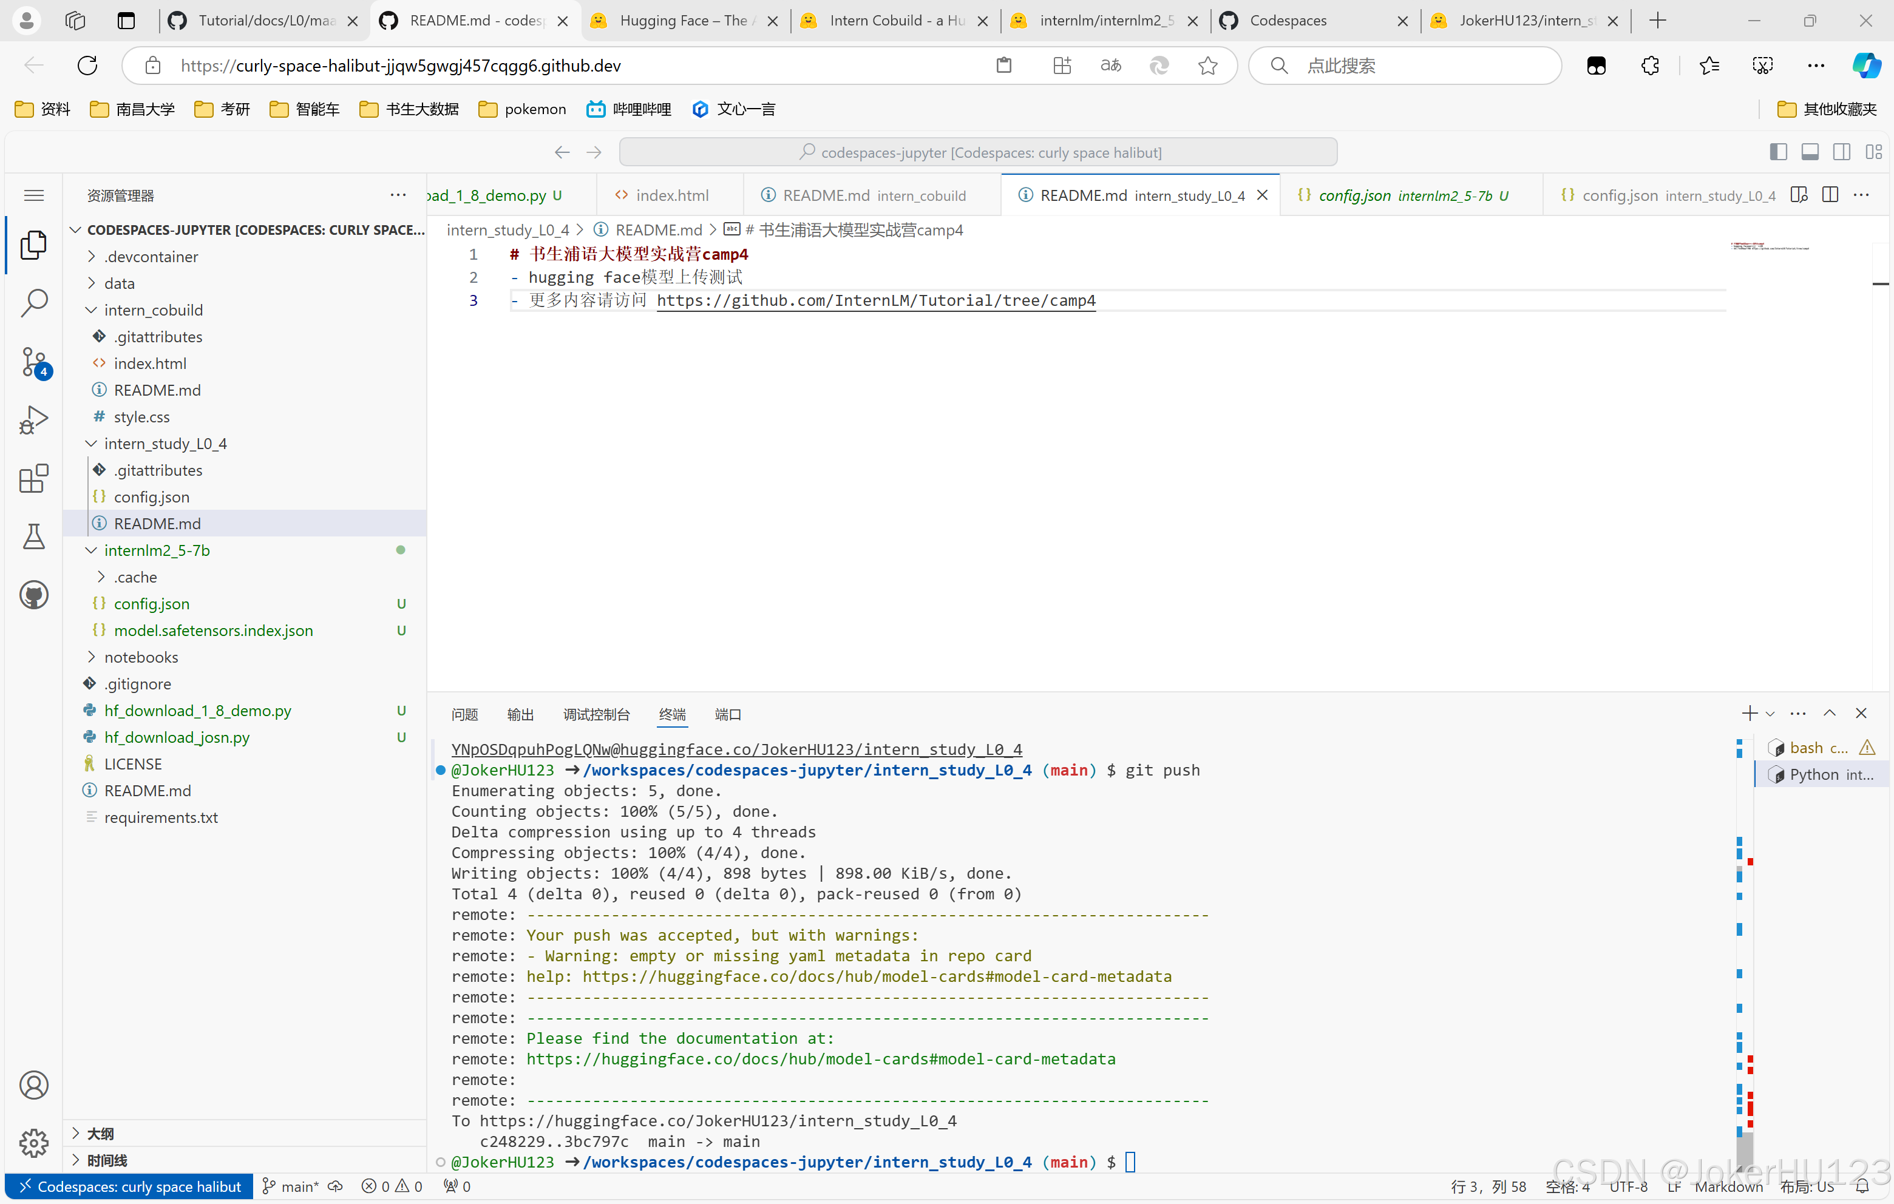Toggle the secondary side bar layout button
1894x1204 pixels.
pyautogui.click(x=1841, y=152)
